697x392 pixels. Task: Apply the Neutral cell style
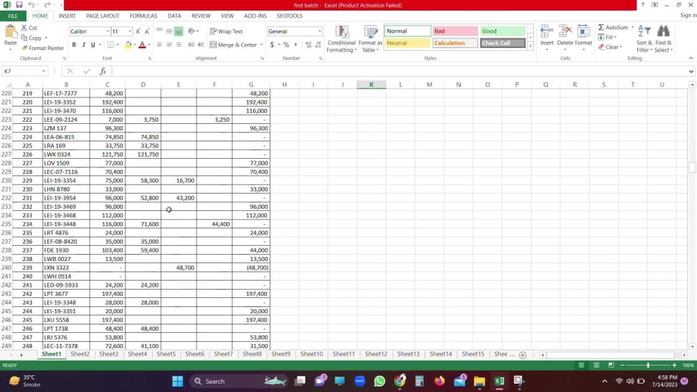point(407,43)
